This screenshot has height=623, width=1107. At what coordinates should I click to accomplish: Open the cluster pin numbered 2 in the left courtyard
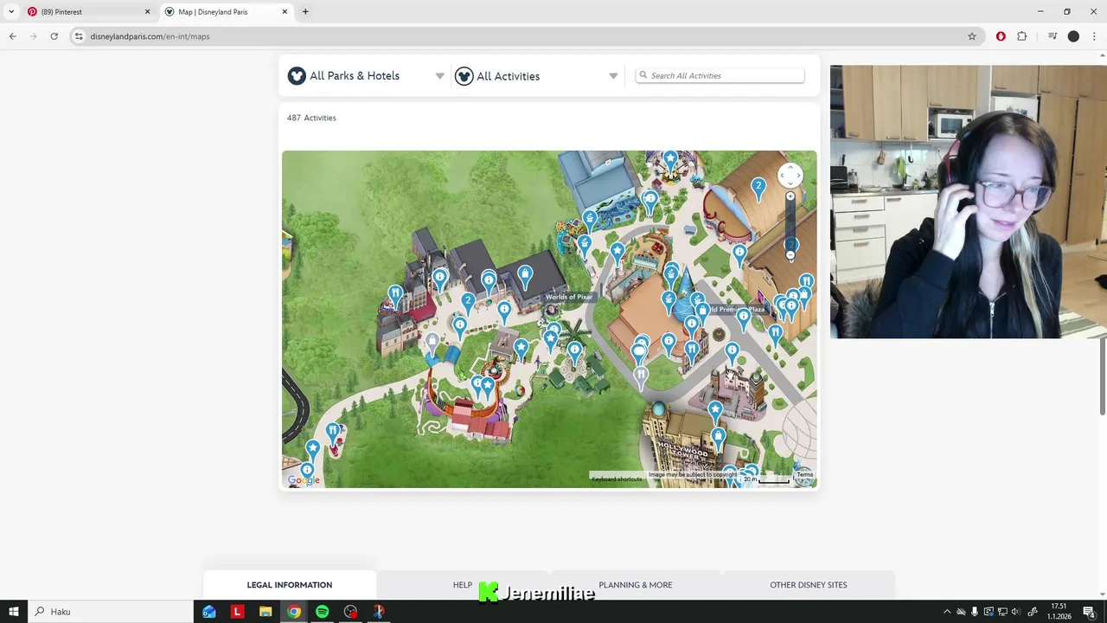468,303
